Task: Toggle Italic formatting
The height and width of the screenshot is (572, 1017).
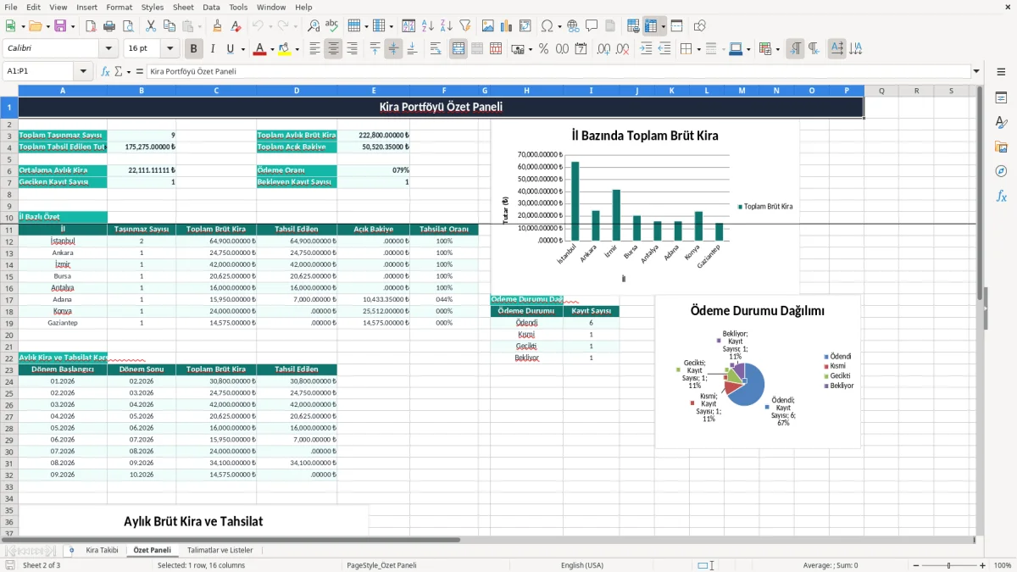Action: [212, 49]
